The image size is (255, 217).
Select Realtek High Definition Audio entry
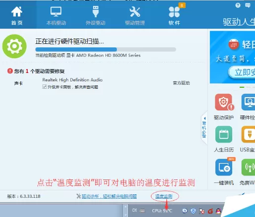click(x=72, y=80)
